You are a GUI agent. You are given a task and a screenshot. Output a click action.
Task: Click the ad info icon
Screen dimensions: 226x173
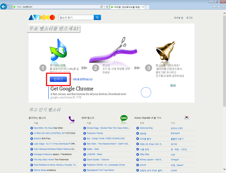[172, 85]
